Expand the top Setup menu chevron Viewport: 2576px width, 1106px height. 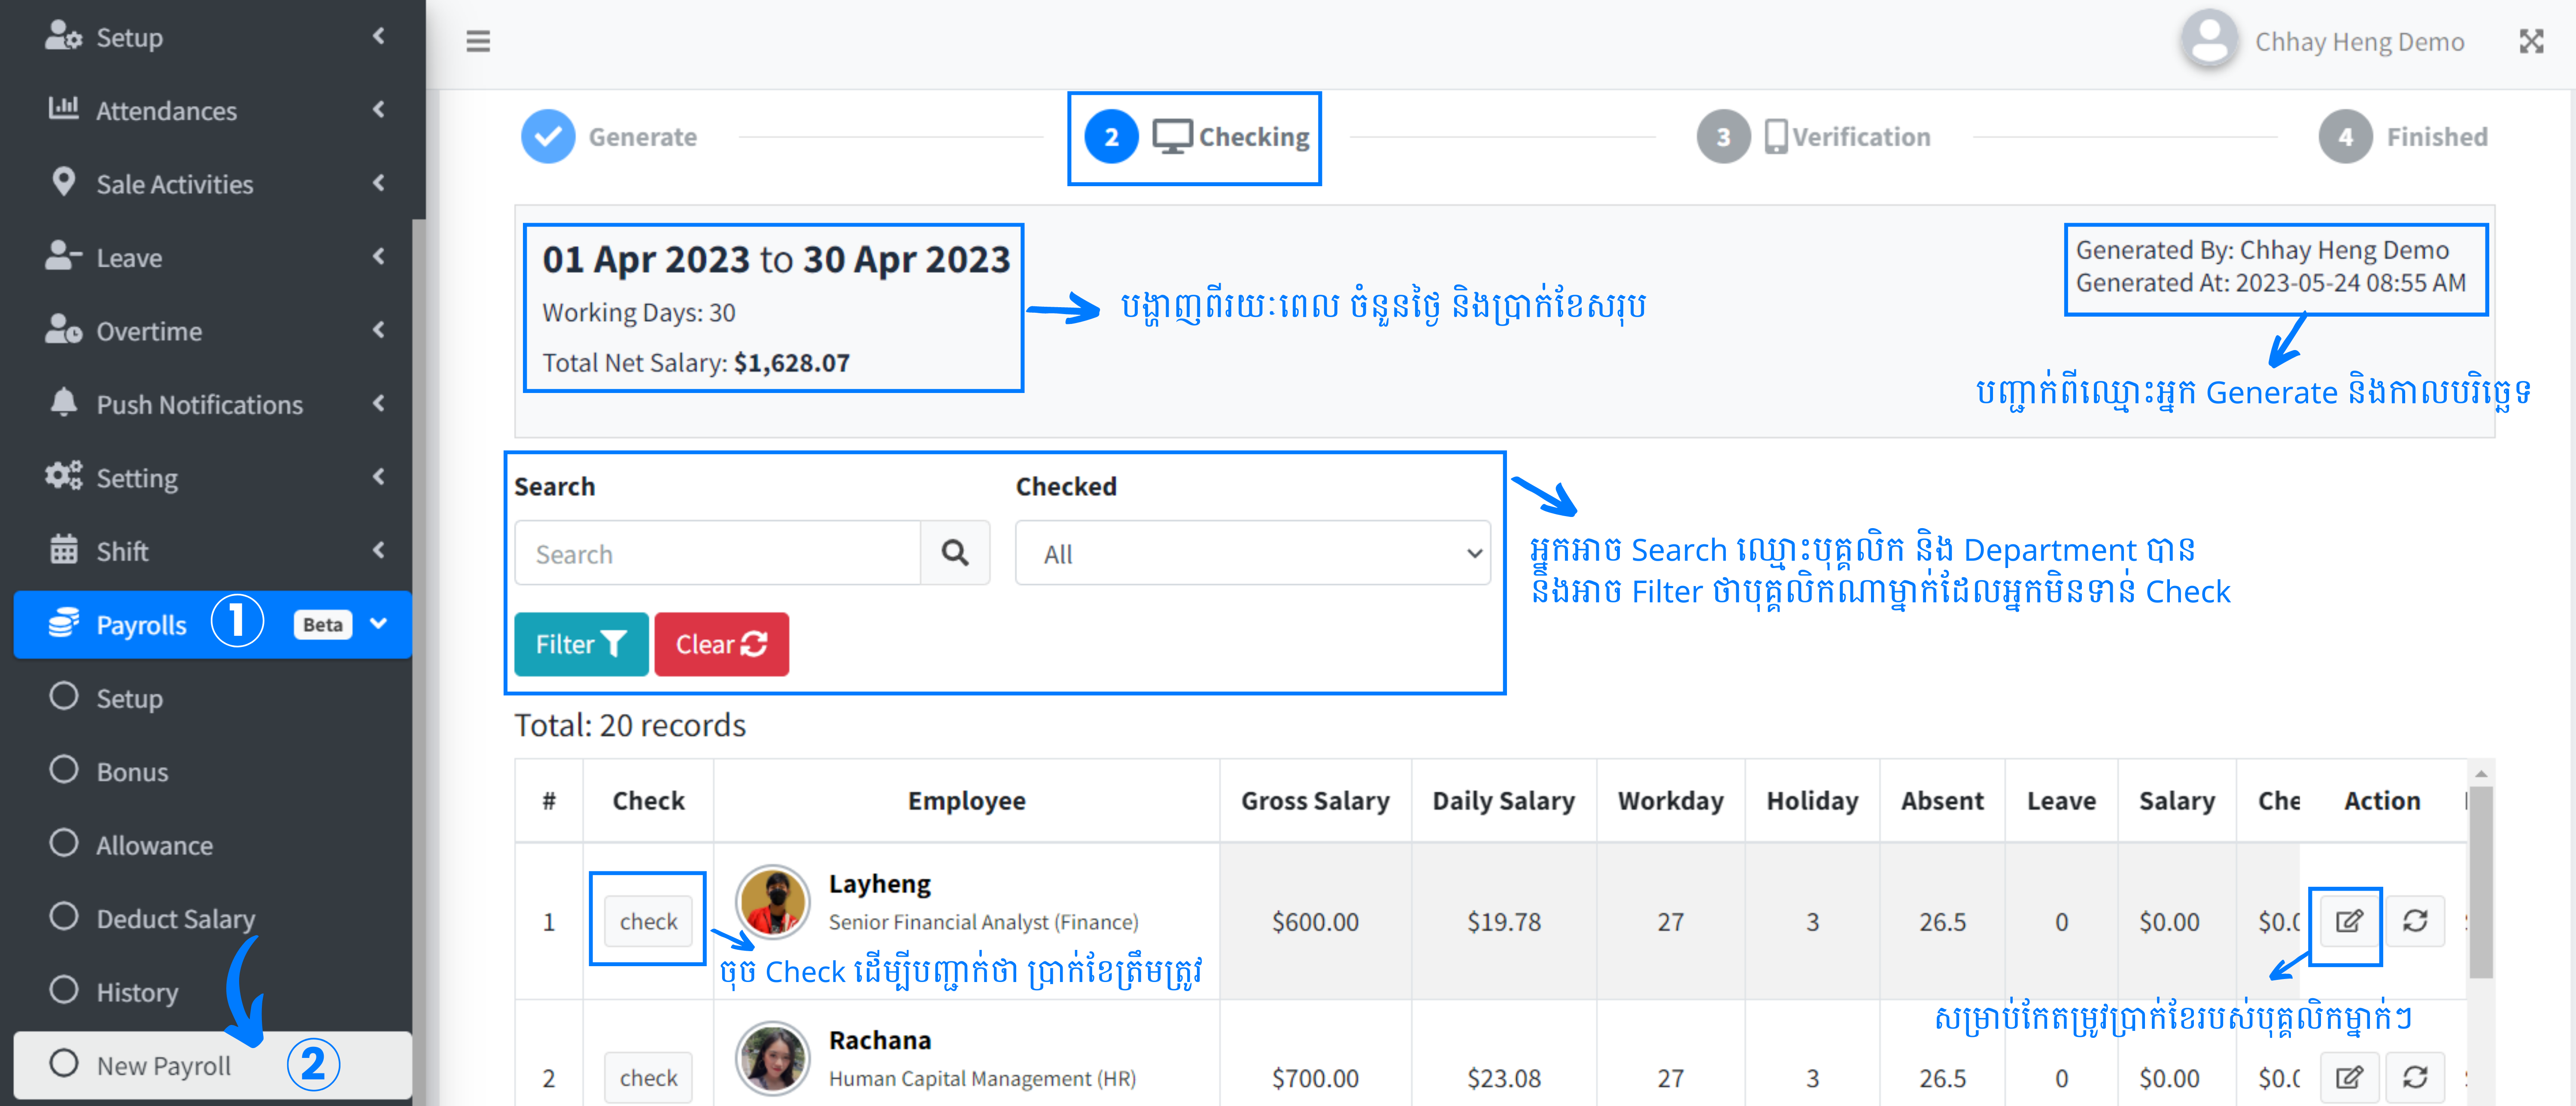[x=379, y=36]
